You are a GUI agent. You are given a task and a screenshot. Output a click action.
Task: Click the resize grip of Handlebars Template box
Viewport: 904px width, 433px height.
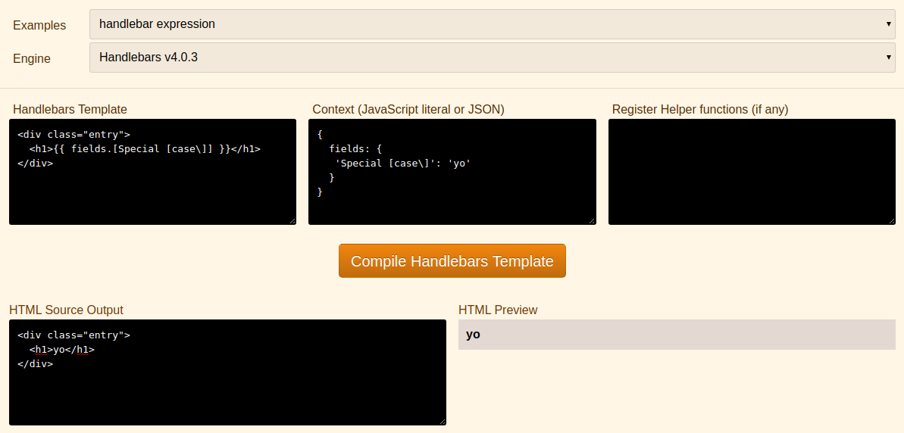[x=292, y=220]
